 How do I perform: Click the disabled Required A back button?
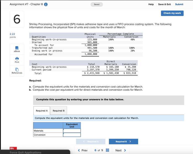[x=91, y=142]
